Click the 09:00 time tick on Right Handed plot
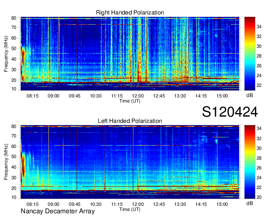The width and height of the screenshot is (266, 216). pos(54,96)
